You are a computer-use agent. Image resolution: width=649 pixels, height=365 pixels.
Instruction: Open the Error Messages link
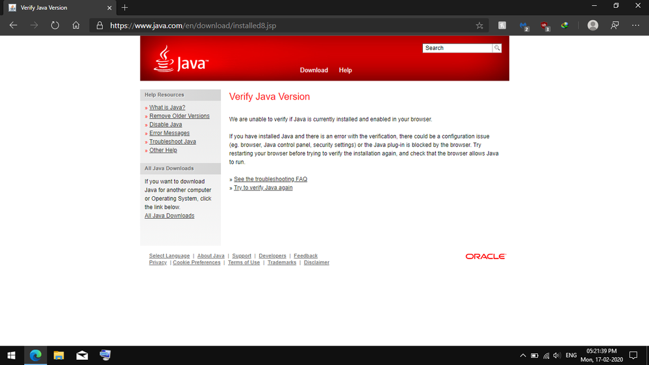click(x=170, y=133)
